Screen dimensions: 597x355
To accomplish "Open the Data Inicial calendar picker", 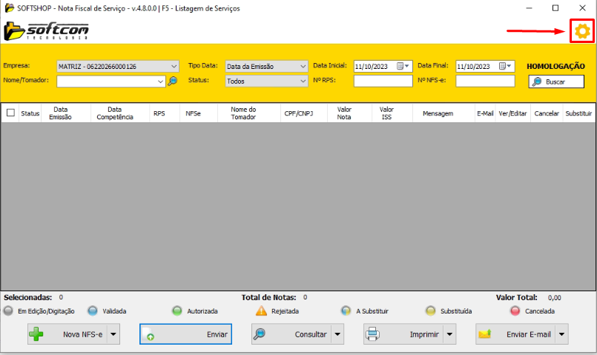I will [x=403, y=66].
